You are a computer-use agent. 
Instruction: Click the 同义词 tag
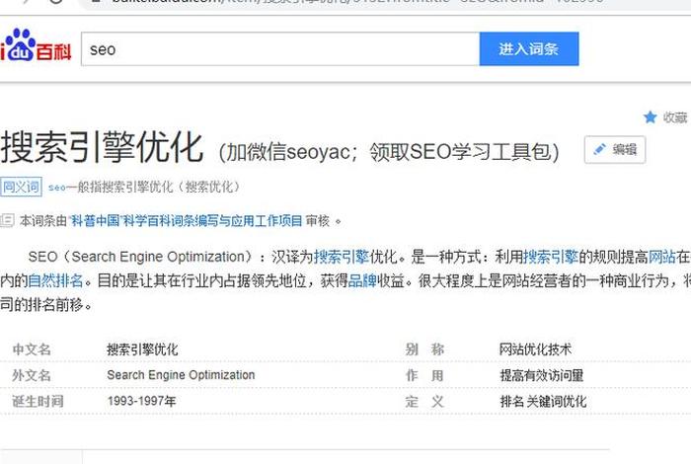[21, 187]
